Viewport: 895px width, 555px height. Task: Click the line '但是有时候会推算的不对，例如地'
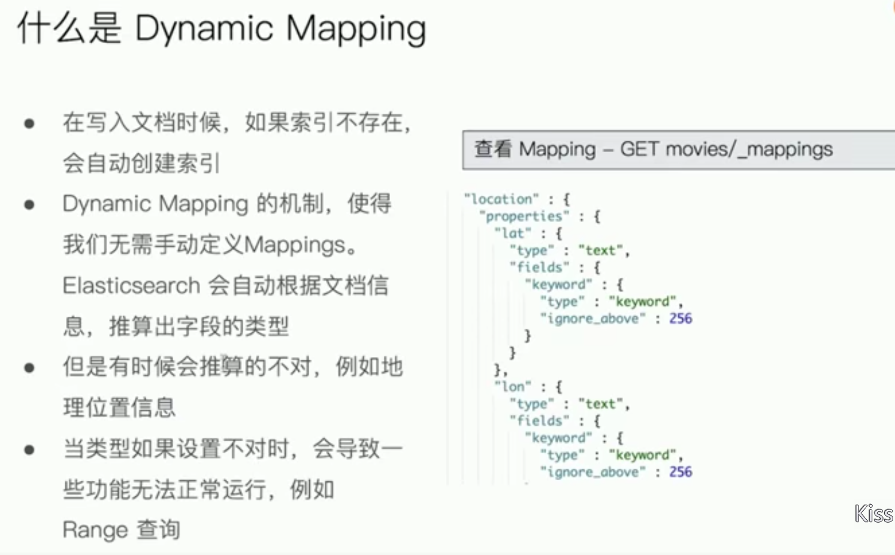pos(233,366)
